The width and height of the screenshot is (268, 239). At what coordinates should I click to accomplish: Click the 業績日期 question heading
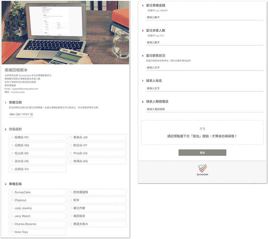click(x=15, y=102)
